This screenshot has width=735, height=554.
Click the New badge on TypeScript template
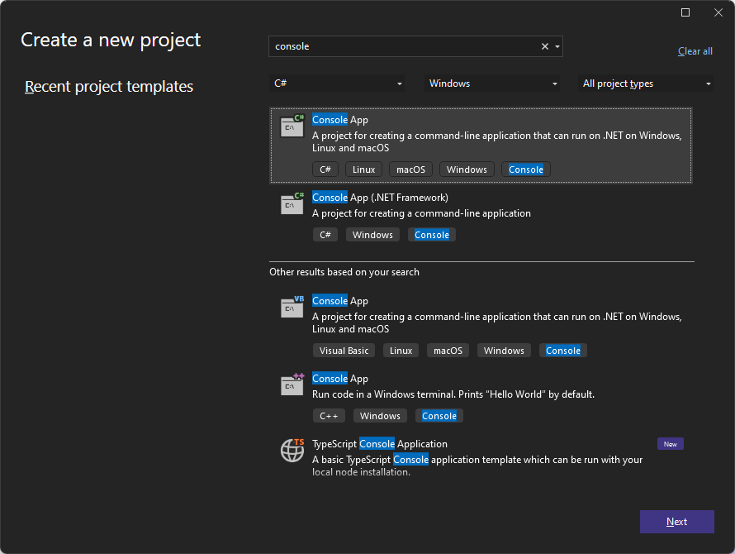point(670,443)
